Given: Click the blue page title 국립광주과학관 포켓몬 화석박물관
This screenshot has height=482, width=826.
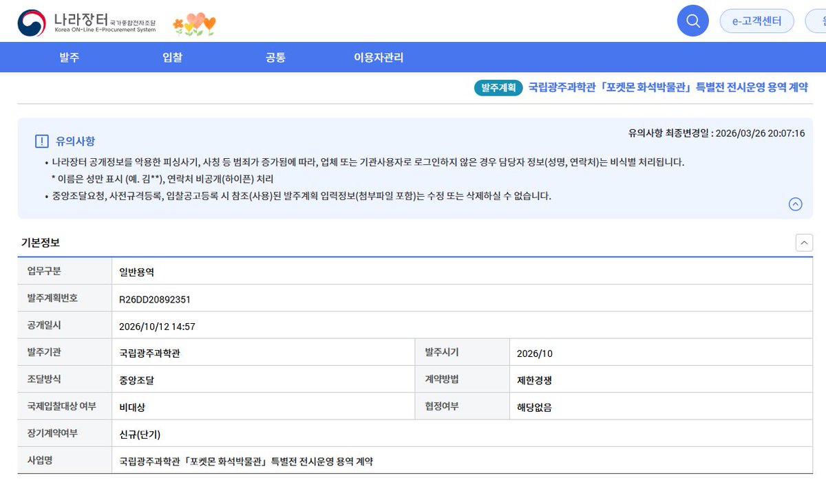Looking at the screenshot, I should (x=668, y=88).
